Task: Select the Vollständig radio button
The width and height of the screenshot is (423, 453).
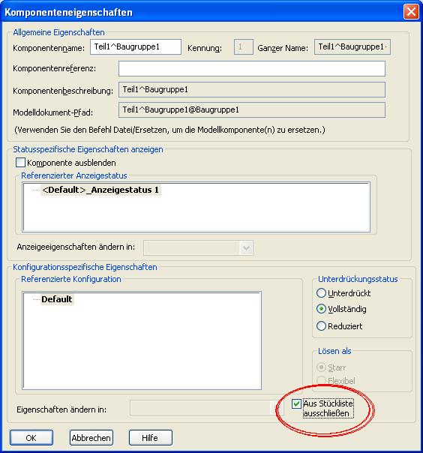Action: pyautogui.click(x=321, y=309)
